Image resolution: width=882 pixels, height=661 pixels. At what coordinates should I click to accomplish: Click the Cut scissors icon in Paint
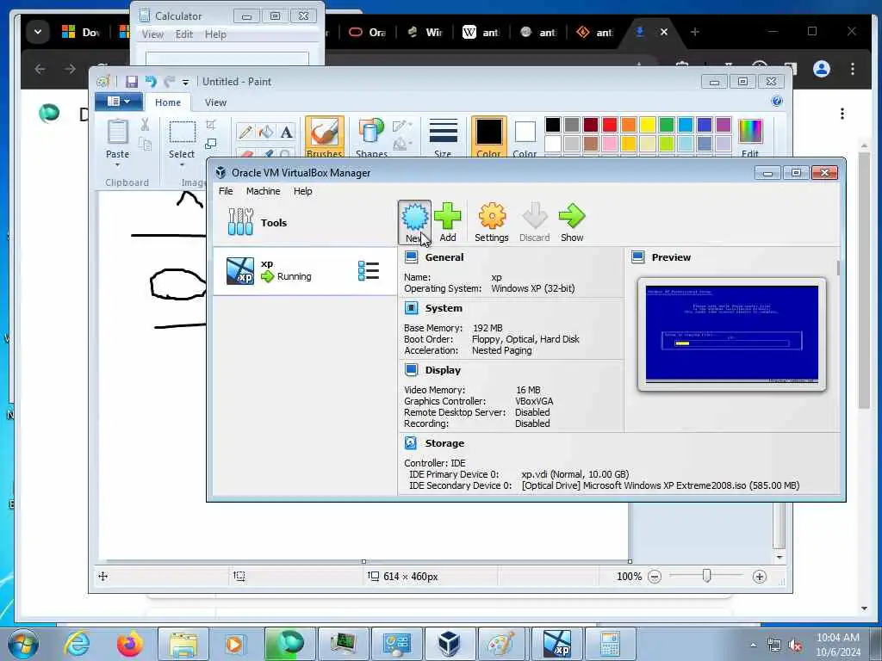(x=145, y=125)
